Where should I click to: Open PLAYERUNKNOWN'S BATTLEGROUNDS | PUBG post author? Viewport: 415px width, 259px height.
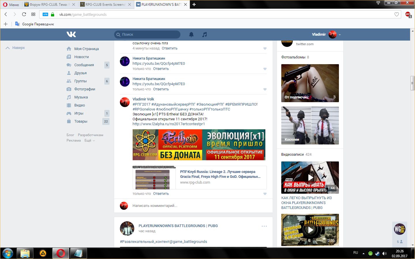(178, 226)
